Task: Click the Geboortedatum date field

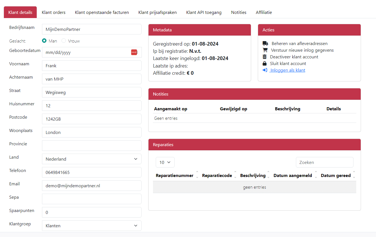Action: (92, 52)
